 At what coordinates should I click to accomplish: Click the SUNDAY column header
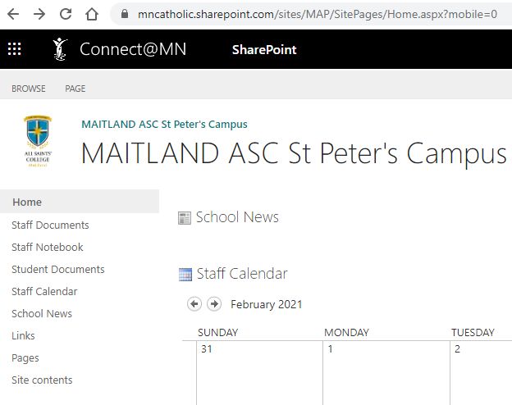point(217,333)
